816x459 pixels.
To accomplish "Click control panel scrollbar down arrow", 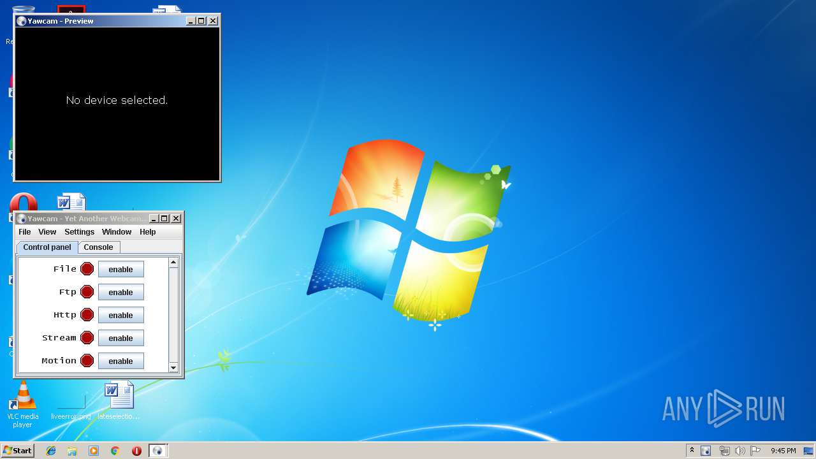I will click(173, 367).
